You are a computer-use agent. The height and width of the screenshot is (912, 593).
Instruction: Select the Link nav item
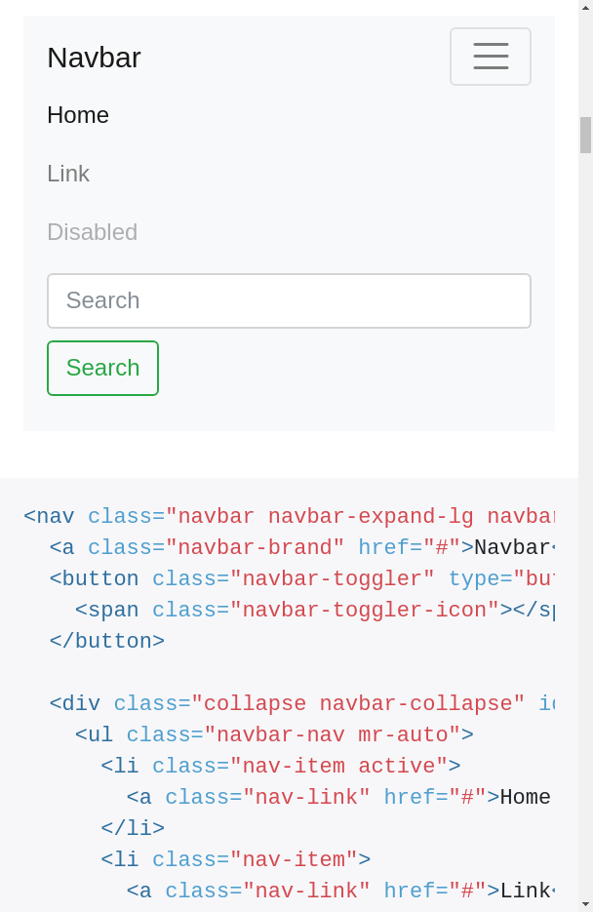click(x=68, y=174)
